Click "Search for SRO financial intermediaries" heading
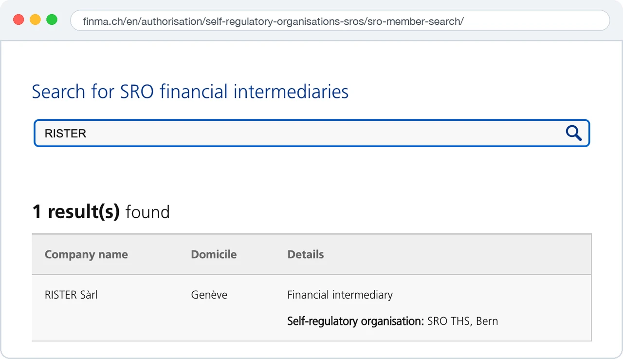 [x=190, y=92]
